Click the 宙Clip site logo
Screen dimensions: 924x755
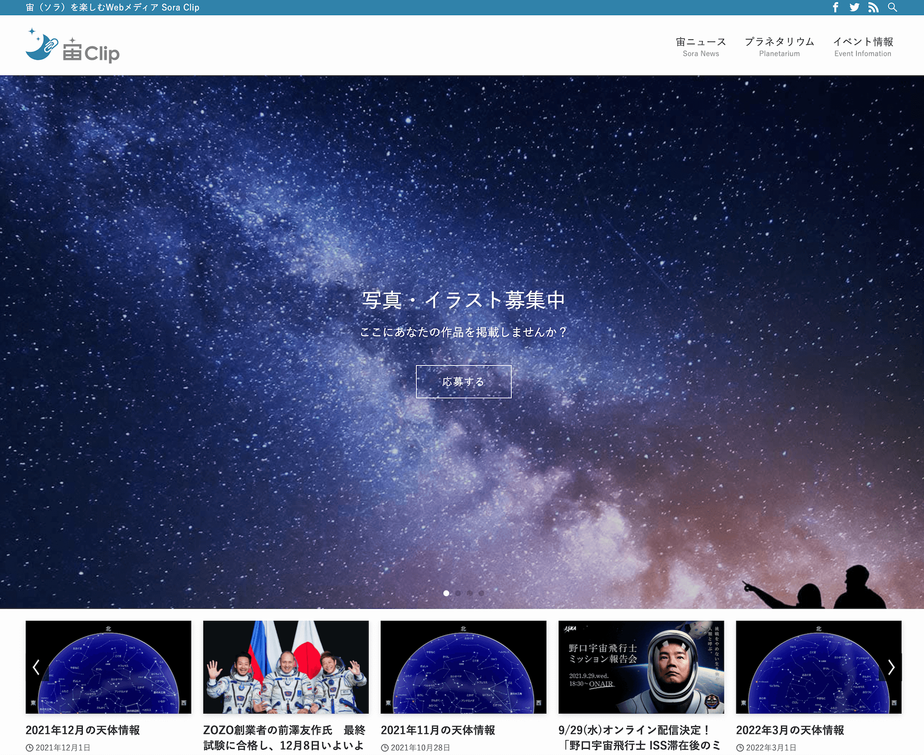(73, 46)
